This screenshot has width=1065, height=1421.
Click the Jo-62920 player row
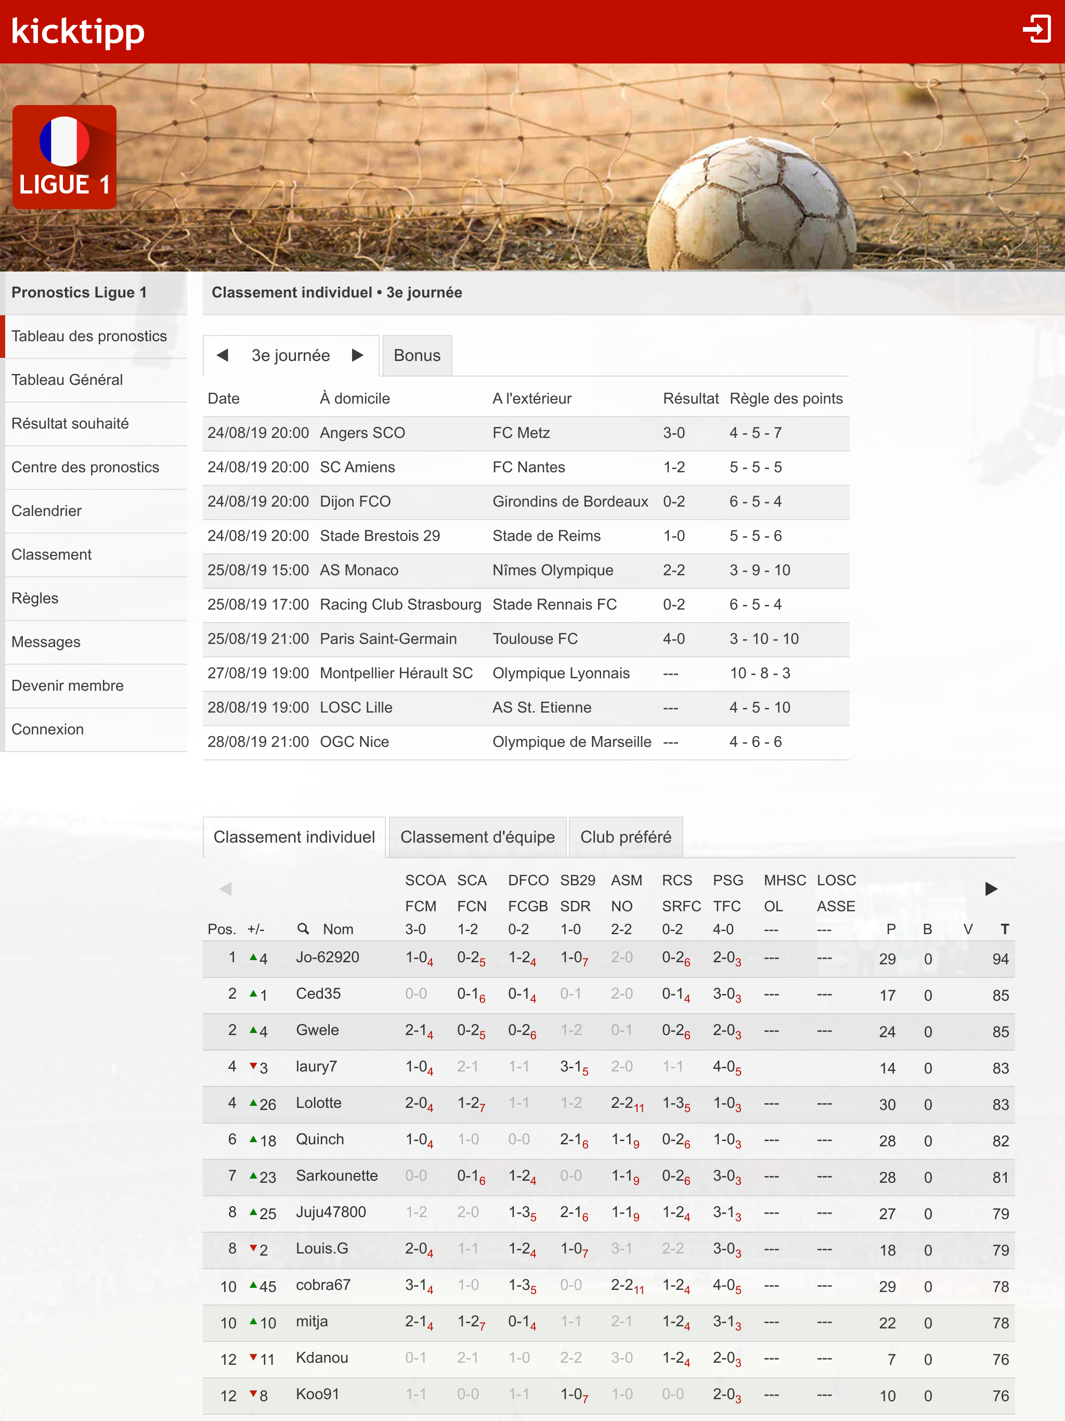(x=328, y=957)
